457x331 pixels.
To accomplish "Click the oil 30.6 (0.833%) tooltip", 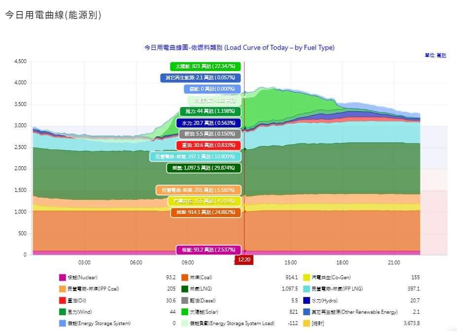I will click(209, 145).
